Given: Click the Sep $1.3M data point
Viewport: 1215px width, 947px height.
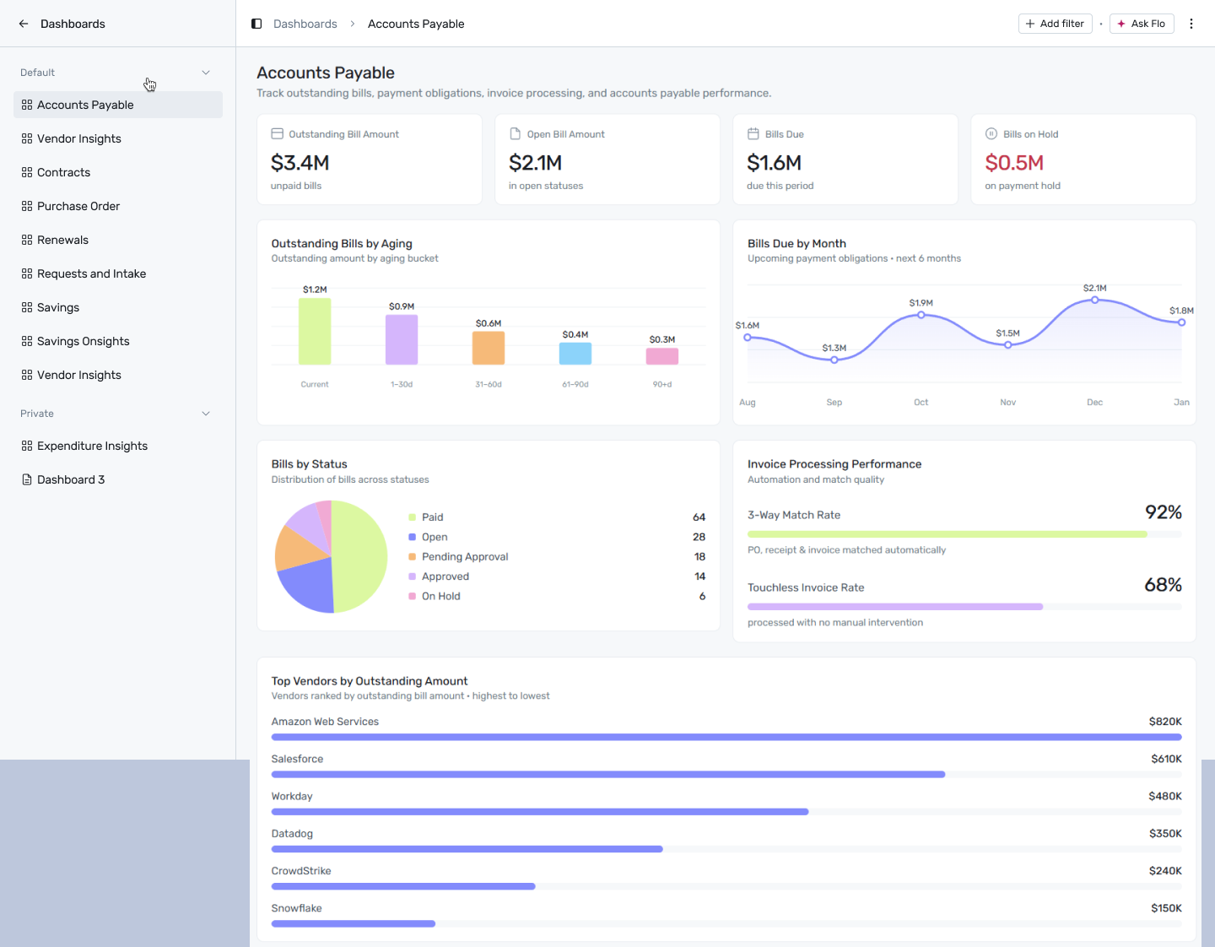Looking at the screenshot, I should tap(834, 360).
